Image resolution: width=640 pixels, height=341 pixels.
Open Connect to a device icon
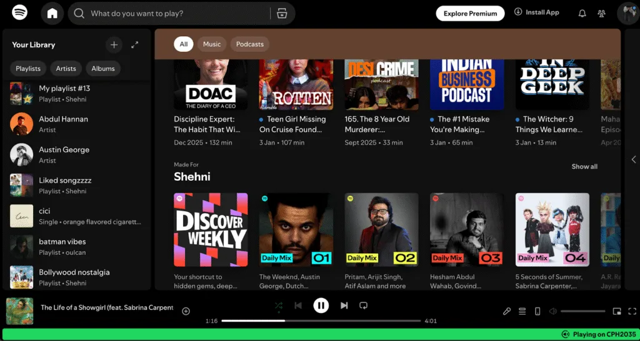537,311
